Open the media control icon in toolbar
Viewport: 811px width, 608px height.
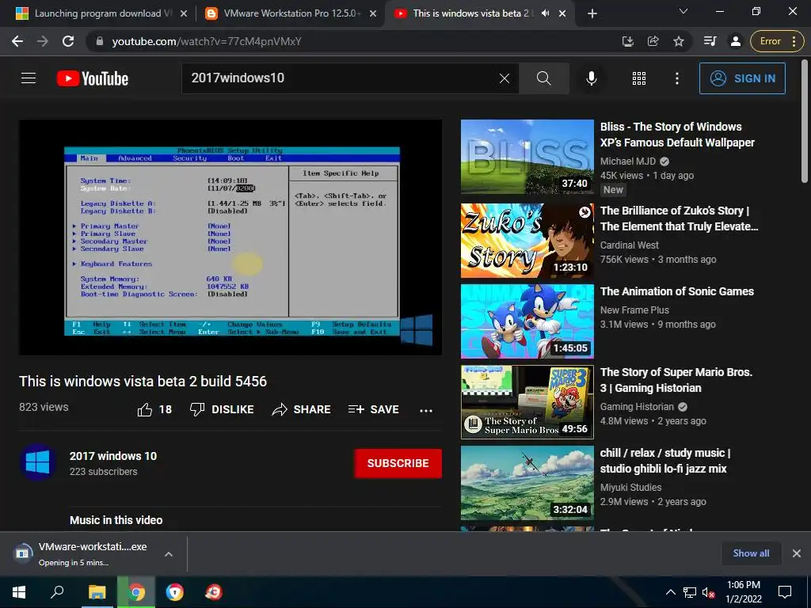(x=710, y=41)
